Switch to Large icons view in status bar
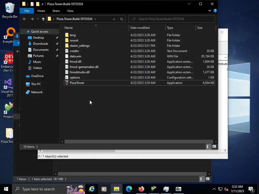259x194 pixels. click(x=214, y=147)
